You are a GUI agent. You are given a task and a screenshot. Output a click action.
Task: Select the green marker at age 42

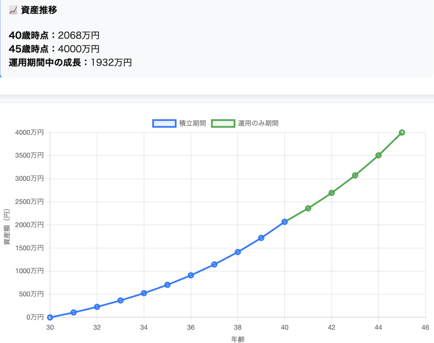tap(331, 193)
